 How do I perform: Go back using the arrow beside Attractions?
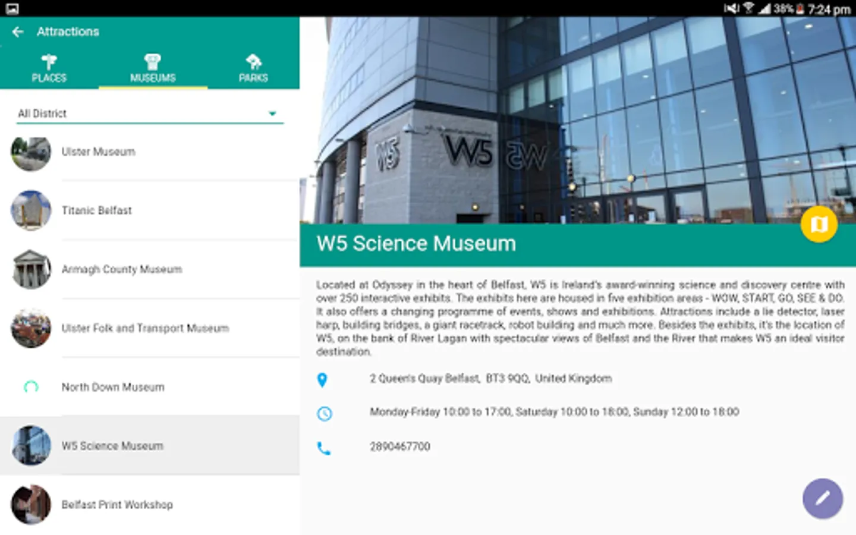coord(18,32)
